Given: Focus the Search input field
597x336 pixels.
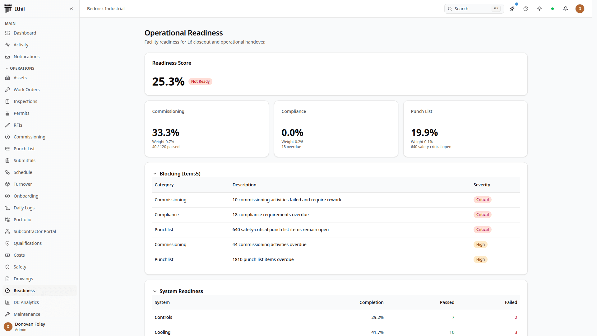Looking at the screenshot, I should coord(474,9).
